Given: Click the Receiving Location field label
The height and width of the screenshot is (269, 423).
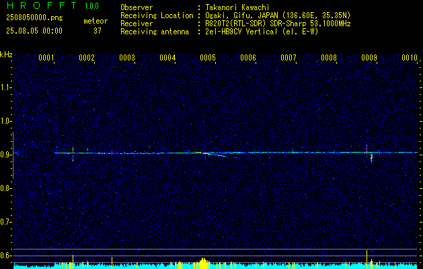Looking at the screenshot, I should click(x=157, y=16).
